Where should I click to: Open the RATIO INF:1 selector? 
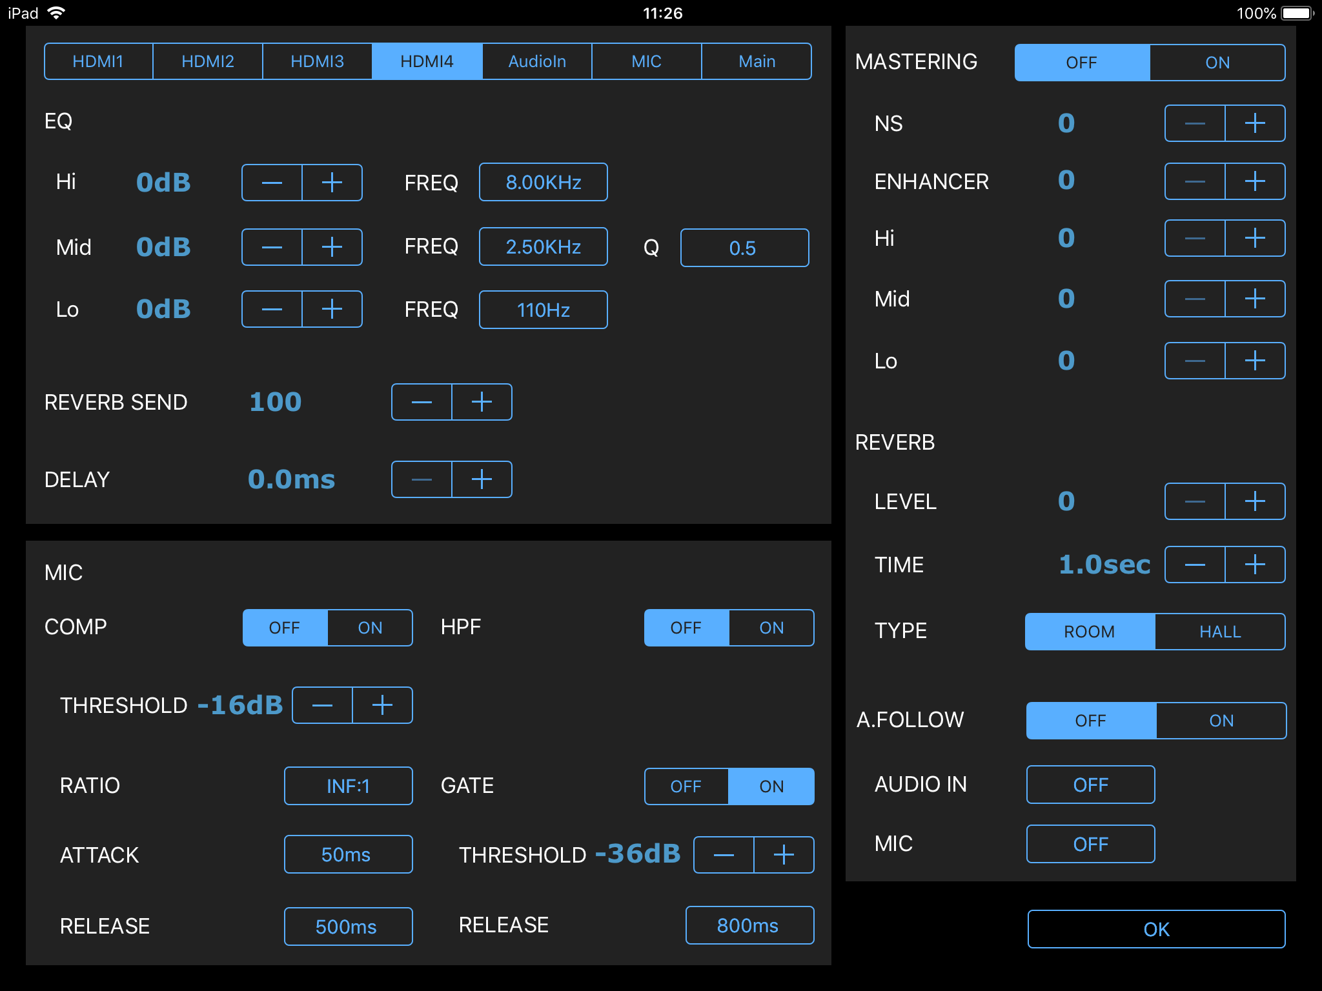tap(348, 786)
